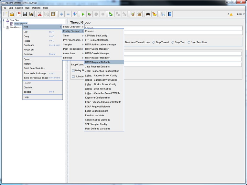Click Help in the context menu
The height and width of the screenshot is (185, 247).
pyautogui.click(x=42, y=97)
